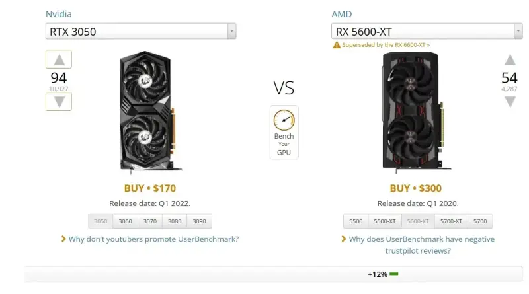This screenshot has height=294, width=529.
Task: Click the chevron beside the trustpilot reviews question
Action: (x=344, y=239)
